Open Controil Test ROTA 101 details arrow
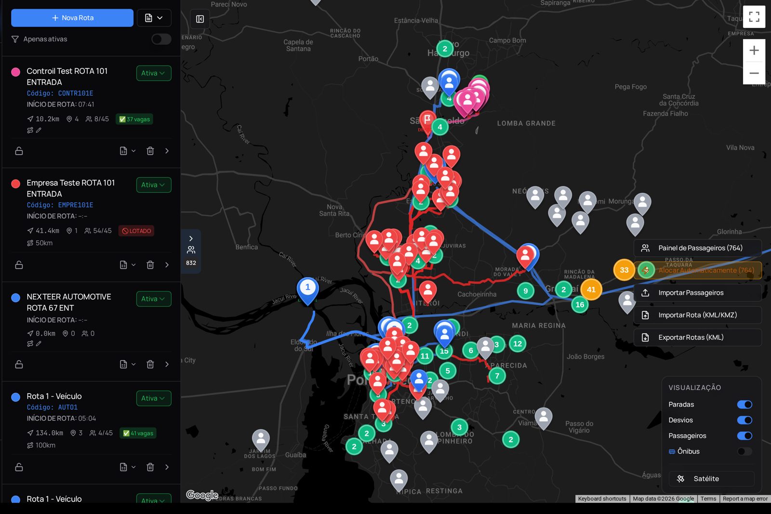771x514 pixels. [167, 151]
